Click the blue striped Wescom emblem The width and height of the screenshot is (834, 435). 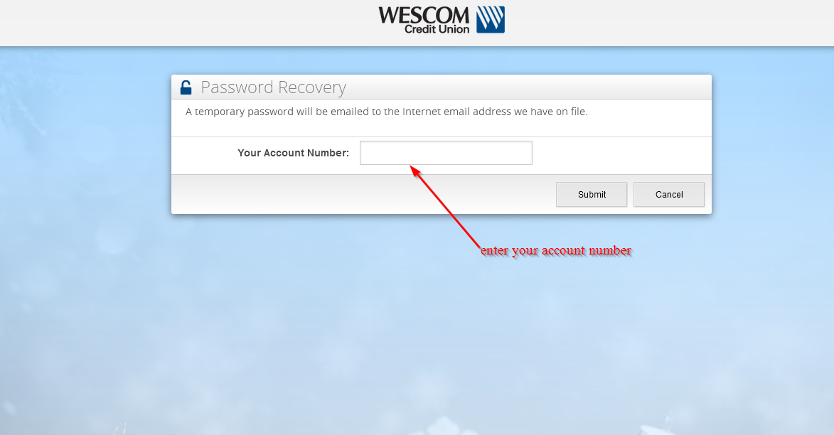tap(491, 20)
